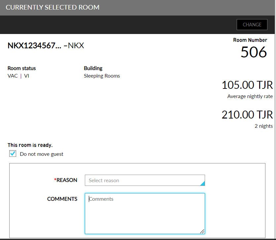This screenshot has height=240, width=276.
Task: Click the blue dropdown corner arrow on Reason
Action: (x=203, y=183)
